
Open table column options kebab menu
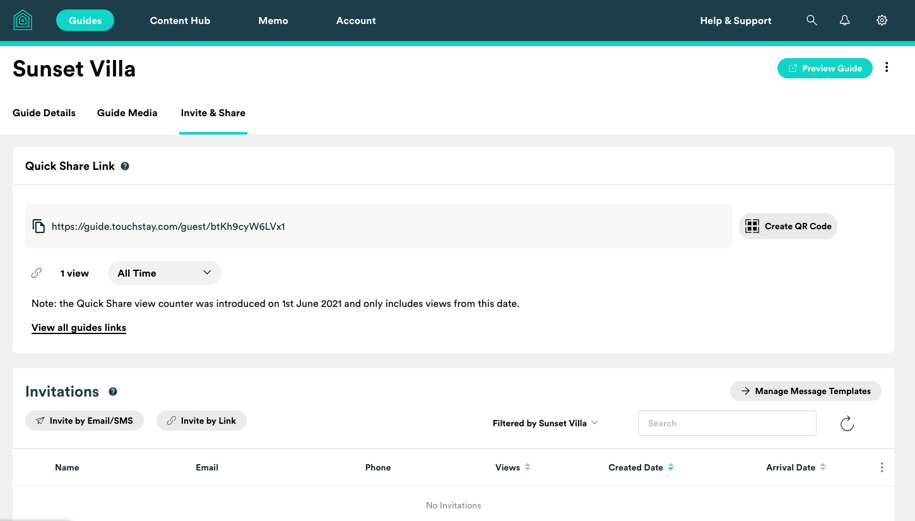[x=882, y=467]
